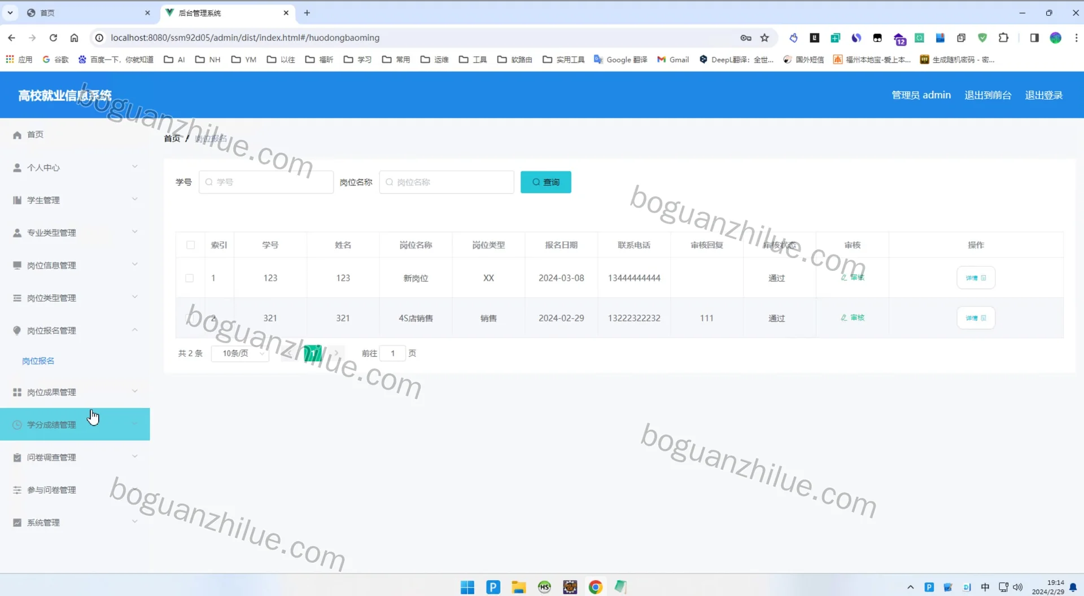
Task: Open the browser three-dot menu
Action: (1076, 38)
